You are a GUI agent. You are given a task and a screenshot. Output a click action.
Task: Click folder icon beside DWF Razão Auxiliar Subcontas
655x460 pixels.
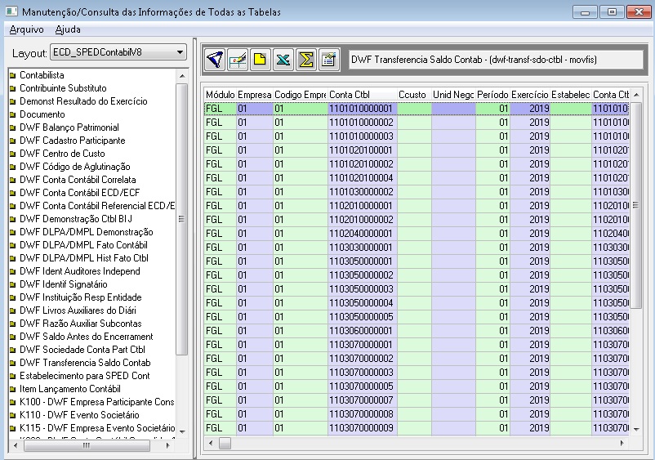pyautogui.click(x=13, y=324)
